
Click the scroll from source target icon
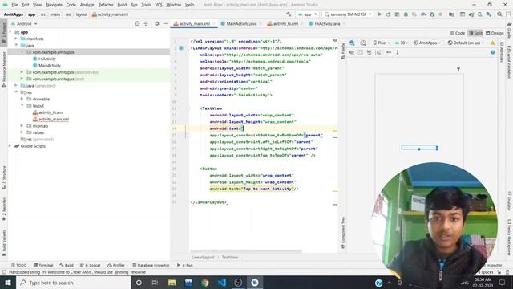pos(137,23)
